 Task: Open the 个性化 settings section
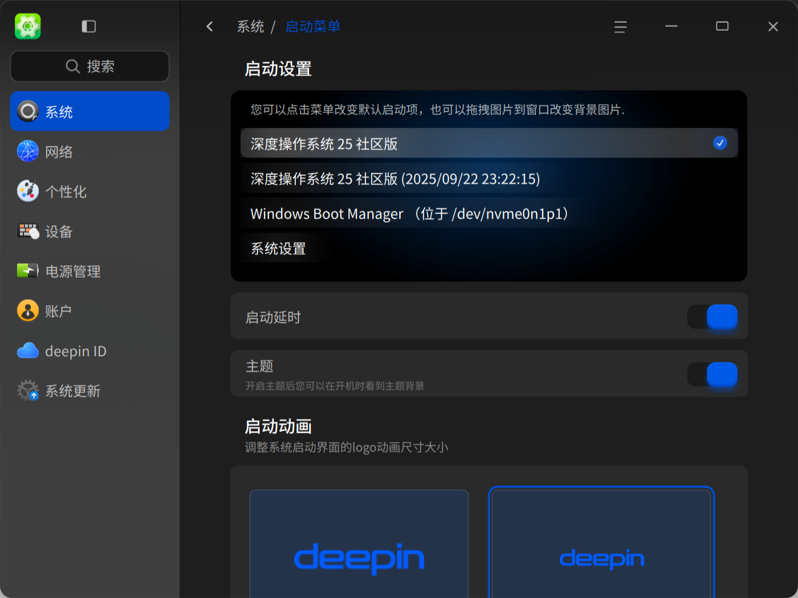coord(90,191)
